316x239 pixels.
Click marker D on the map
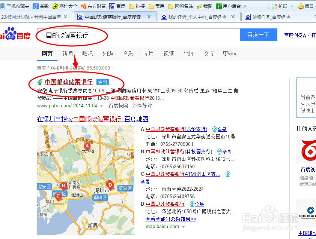point(110,184)
